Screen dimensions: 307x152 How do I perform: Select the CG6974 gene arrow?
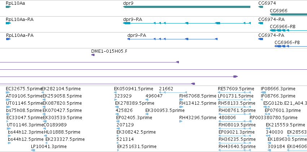point(260,7)
